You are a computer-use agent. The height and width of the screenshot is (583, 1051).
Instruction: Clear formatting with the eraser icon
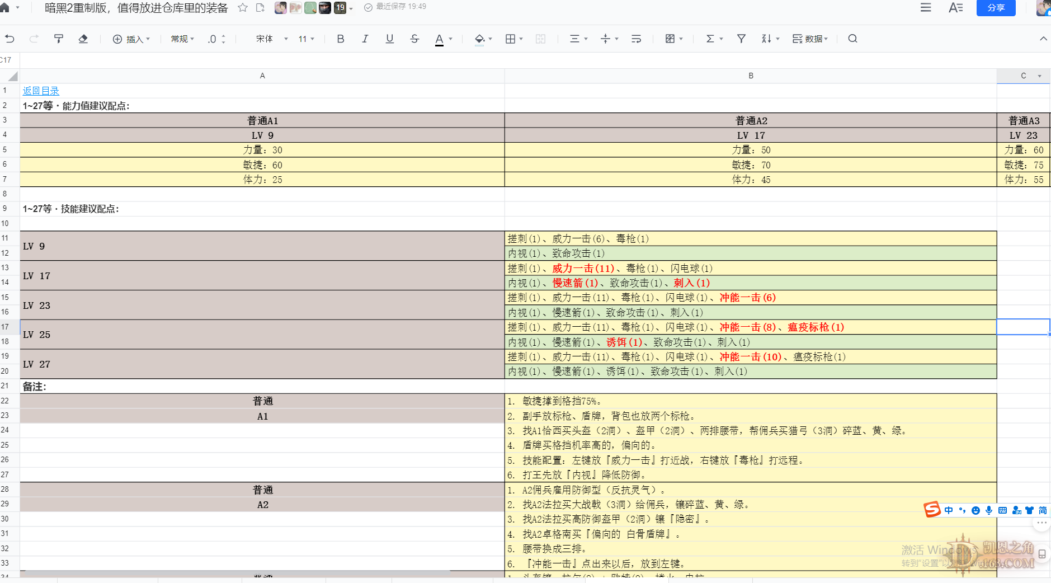point(83,39)
